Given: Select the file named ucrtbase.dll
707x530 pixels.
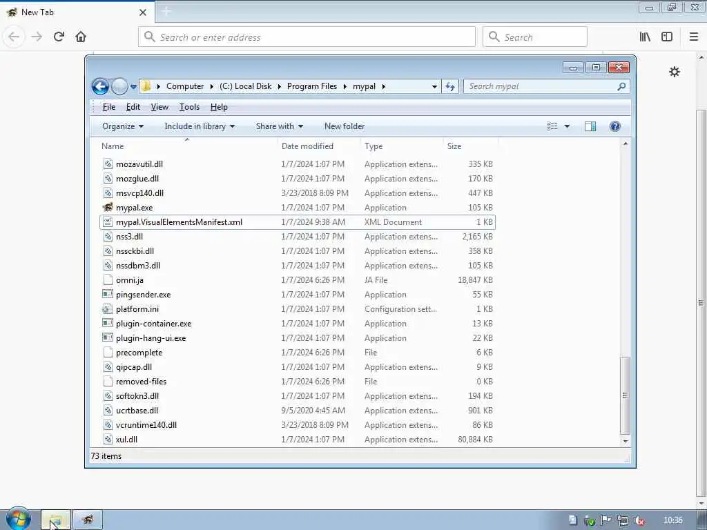Looking at the screenshot, I should click(x=137, y=410).
